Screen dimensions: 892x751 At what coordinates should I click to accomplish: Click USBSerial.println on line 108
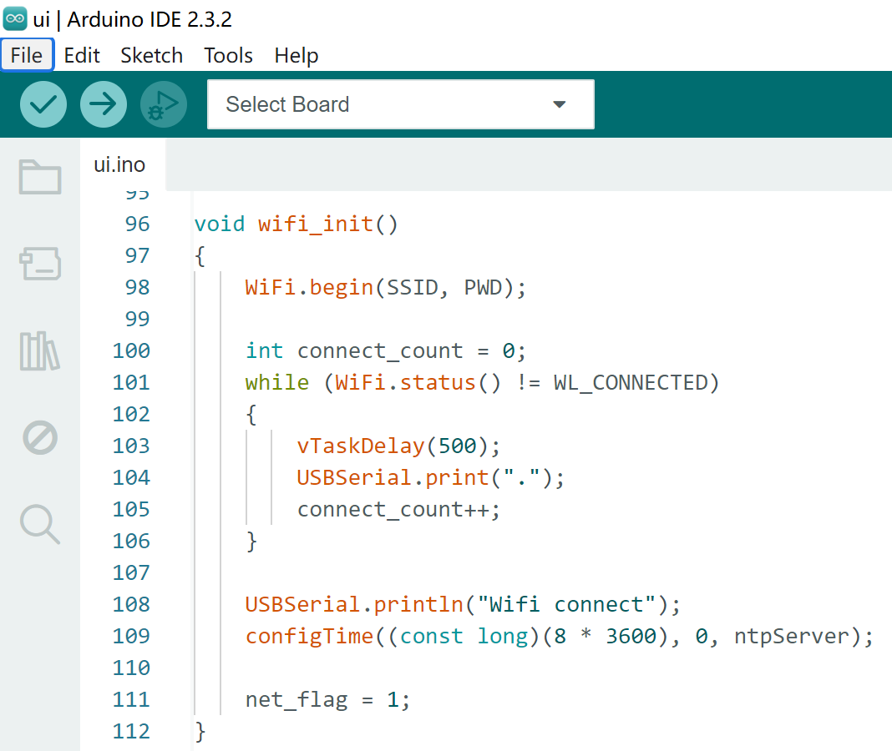click(x=354, y=604)
